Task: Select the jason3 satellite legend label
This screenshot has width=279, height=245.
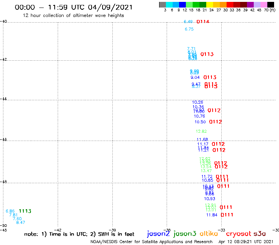Action: click(185, 234)
